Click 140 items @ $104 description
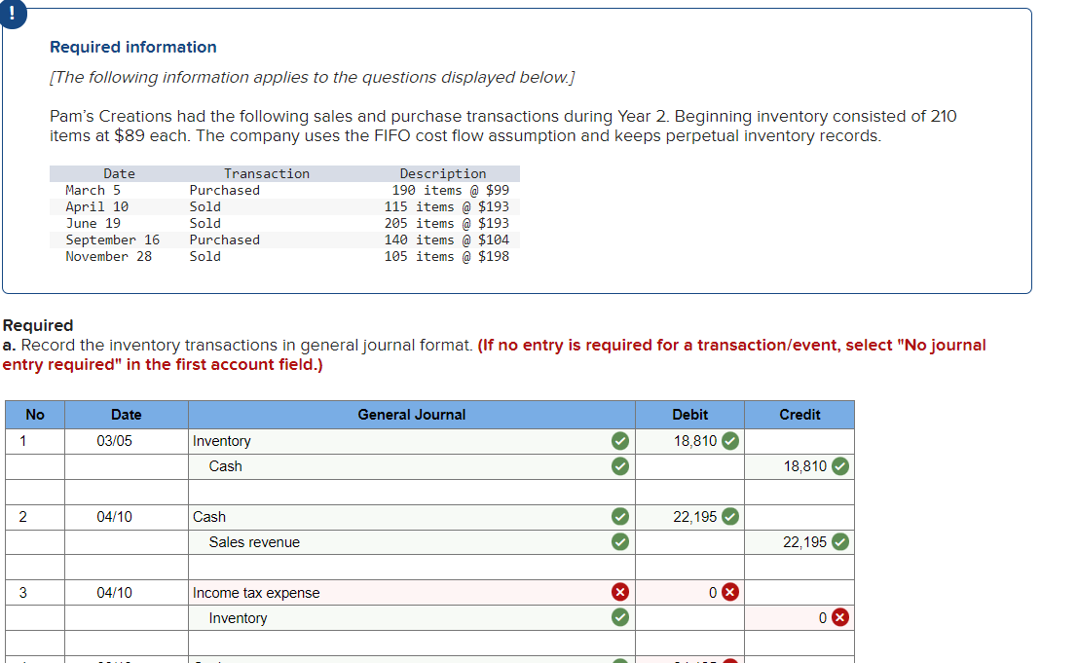The width and height of the screenshot is (1078, 663). click(446, 239)
